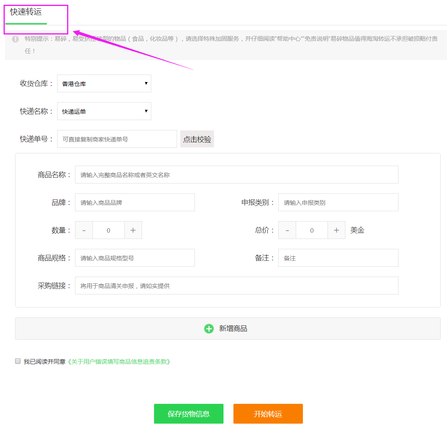Viewport: 447px width, 428px height.
Task: Open the 快递名称 courier name dropdown
Action: coord(104,111)
